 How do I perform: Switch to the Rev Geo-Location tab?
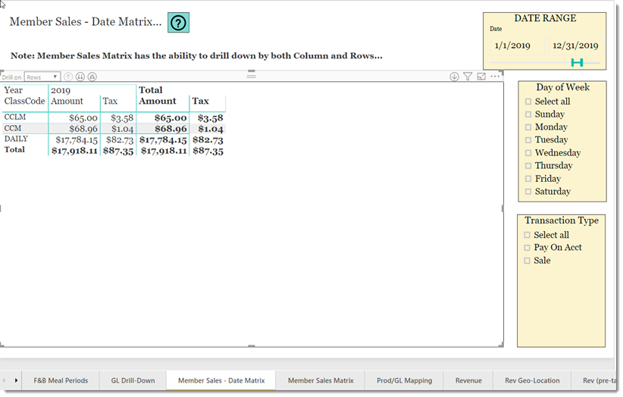click(x=532, y=380)
